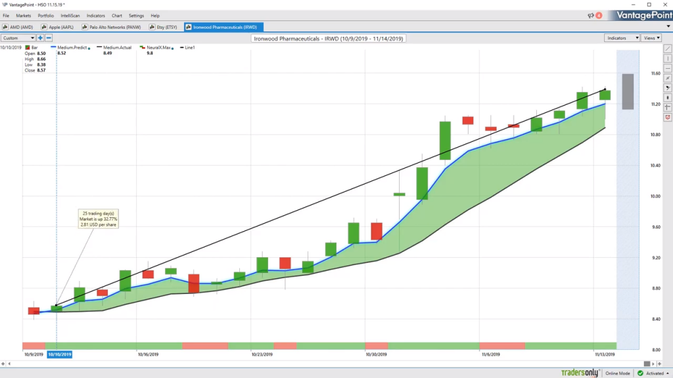Toggle the Medium.Predict indicator dot
The height and width of the screenshot is (378, 673).
pyautogui.click(x=89, y=49)
